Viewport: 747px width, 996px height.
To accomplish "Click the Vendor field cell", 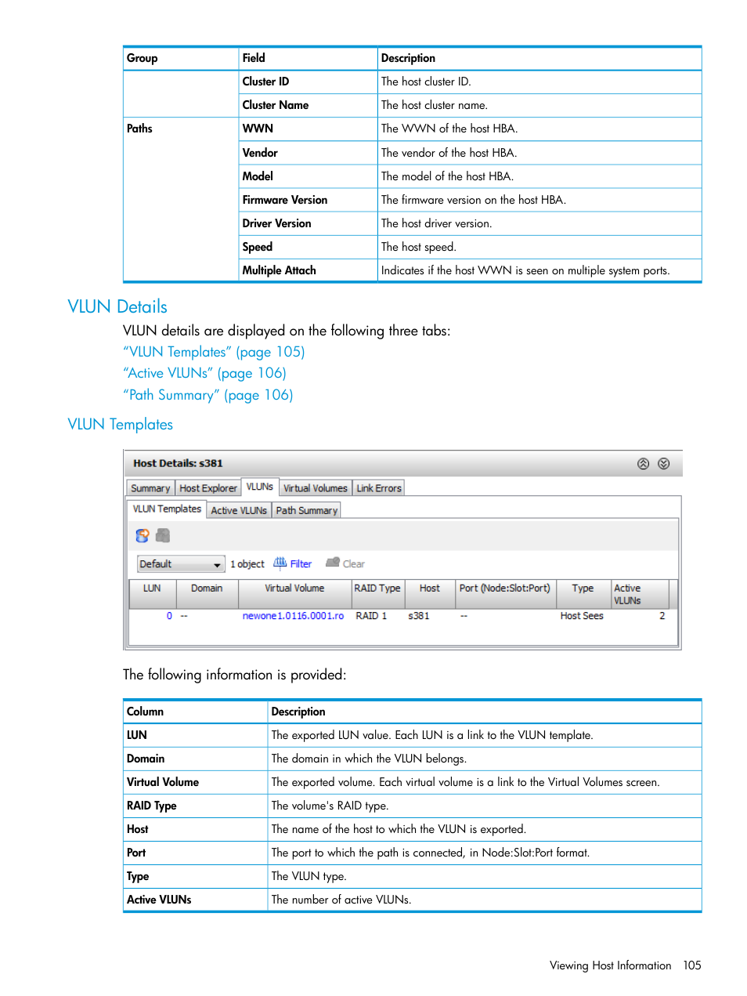I will point(309,153).
